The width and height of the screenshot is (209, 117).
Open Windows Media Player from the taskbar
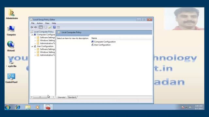[x=38, y=107]
